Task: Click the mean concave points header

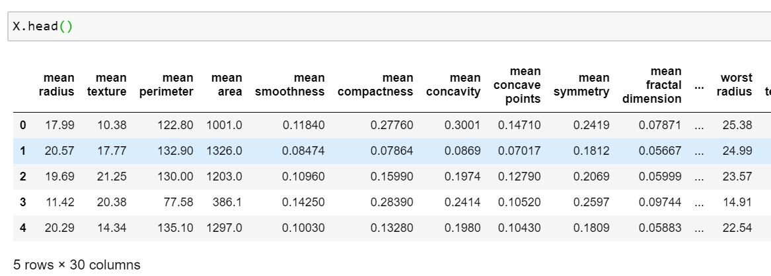Action: point(517,85)
